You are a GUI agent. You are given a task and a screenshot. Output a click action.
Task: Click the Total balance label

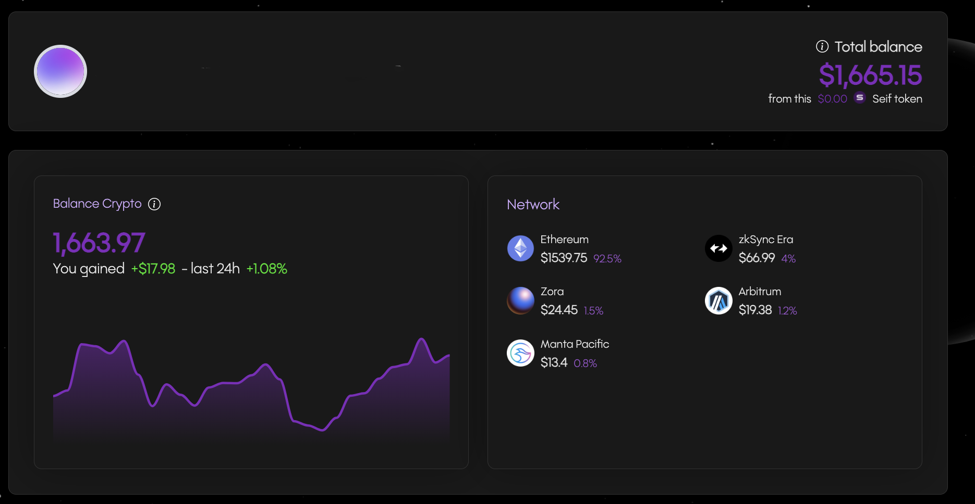coord(878,47)
